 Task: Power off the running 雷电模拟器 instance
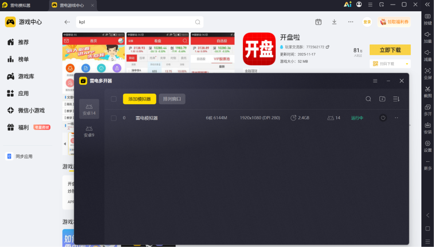[383, 118]
